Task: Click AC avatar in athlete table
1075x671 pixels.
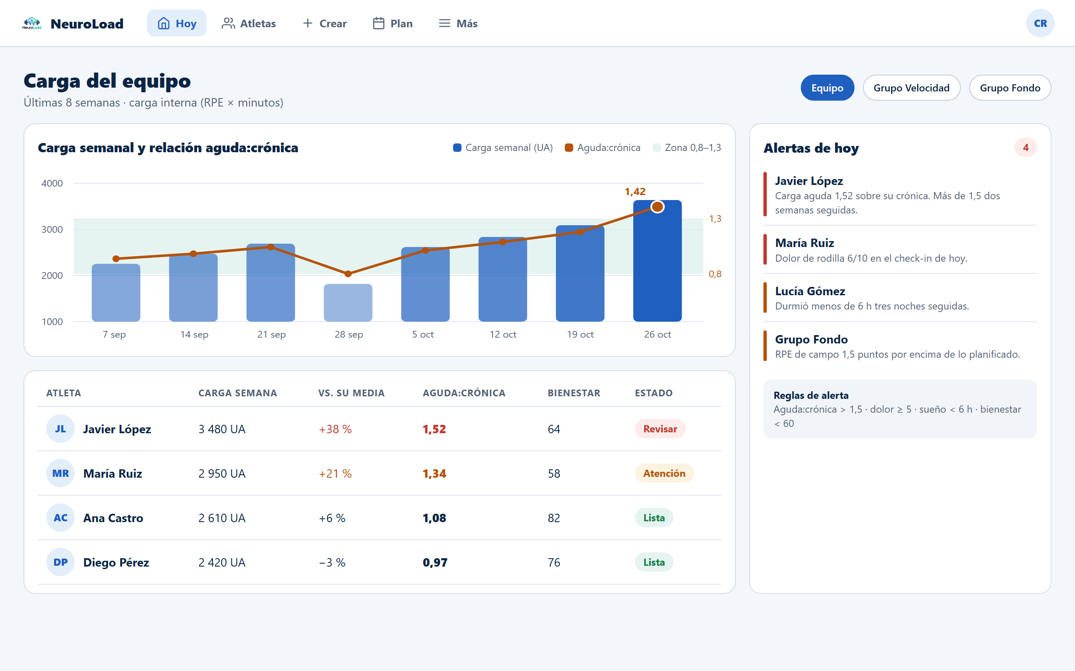Action: pos(60,518)
